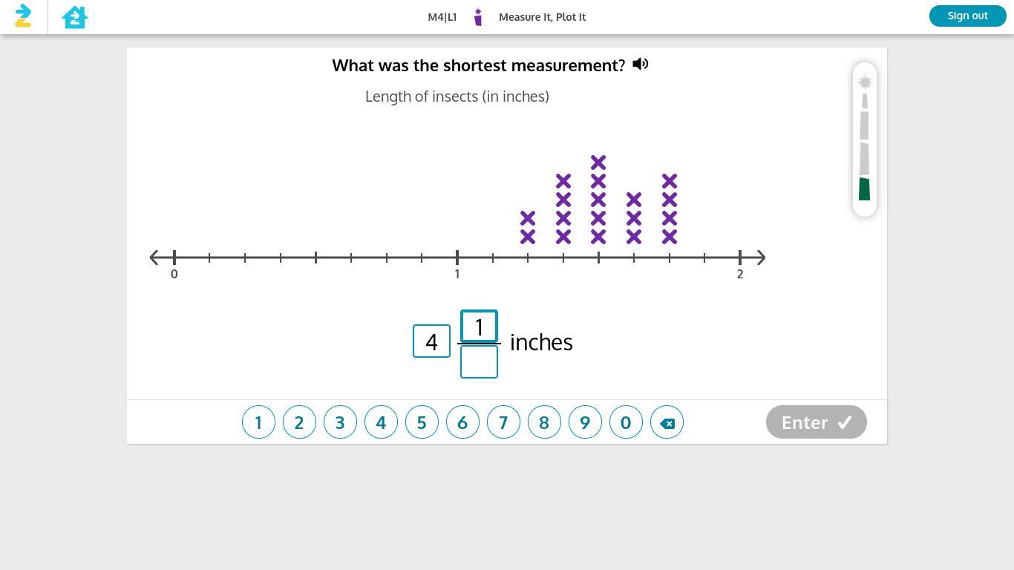Go to the home page icon
This screenshot has height=570, width=1014.
click(x=75, y=16)
